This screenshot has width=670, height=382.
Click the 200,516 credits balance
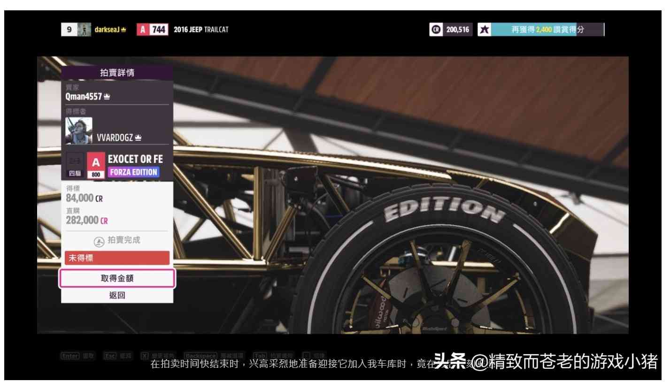click(x=457, y=30)
